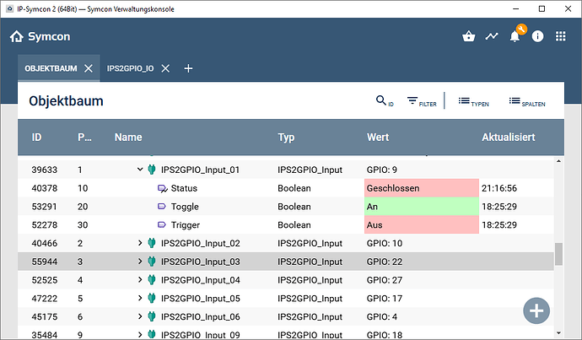Click the IPS2GPIO_Input_04 plug icon
This screenshot has height=340, width=582.
152,280
